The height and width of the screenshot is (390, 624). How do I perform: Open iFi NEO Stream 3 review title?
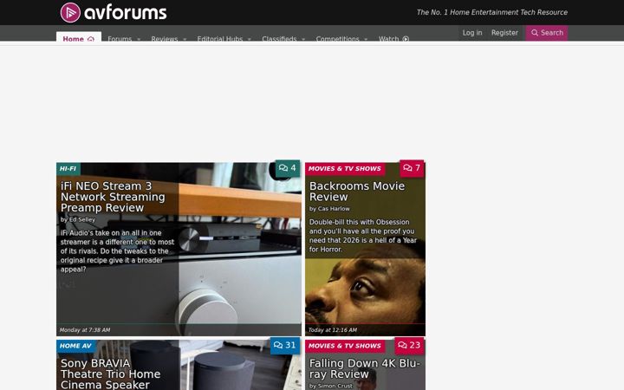(113, 197)
